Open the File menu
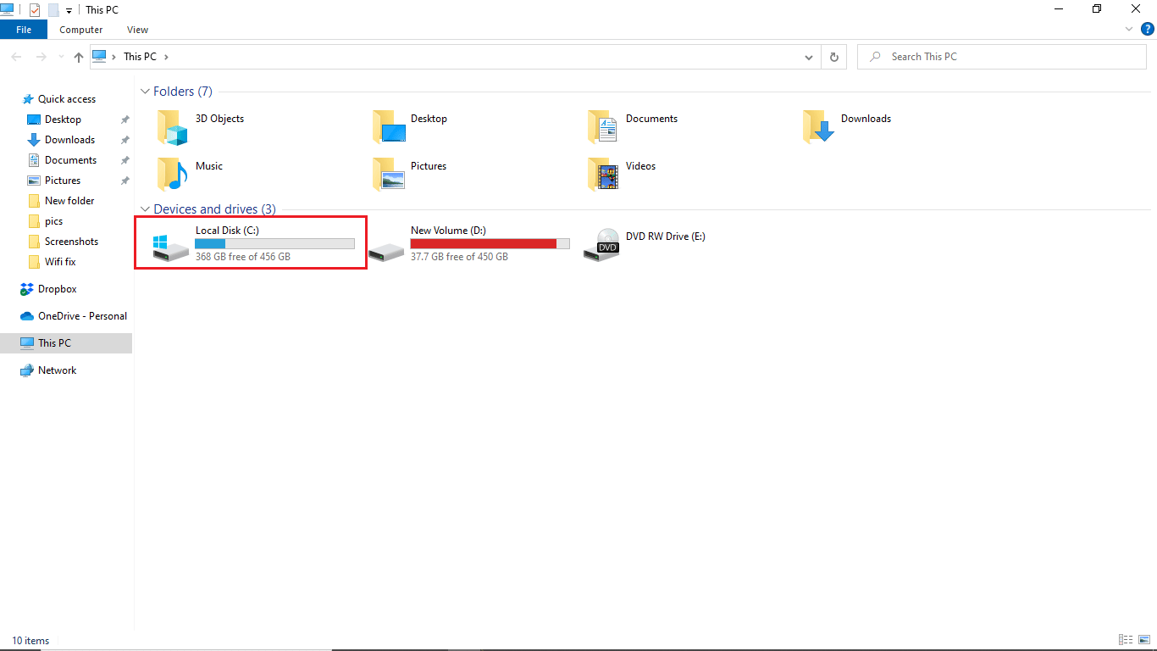This screenshot has height=651, width=1157. pyautogui.click(x=24, y=30)
